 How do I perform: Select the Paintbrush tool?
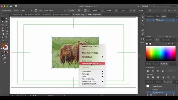point(7,25)
